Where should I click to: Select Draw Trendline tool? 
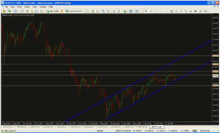tap(167, 11)
